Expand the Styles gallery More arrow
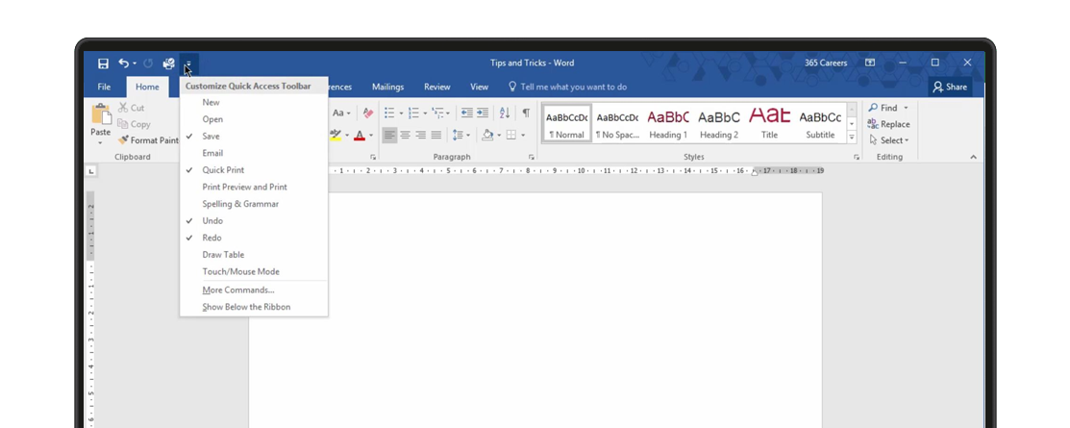Screen dimensions: 1070x428 pos(852,138)
